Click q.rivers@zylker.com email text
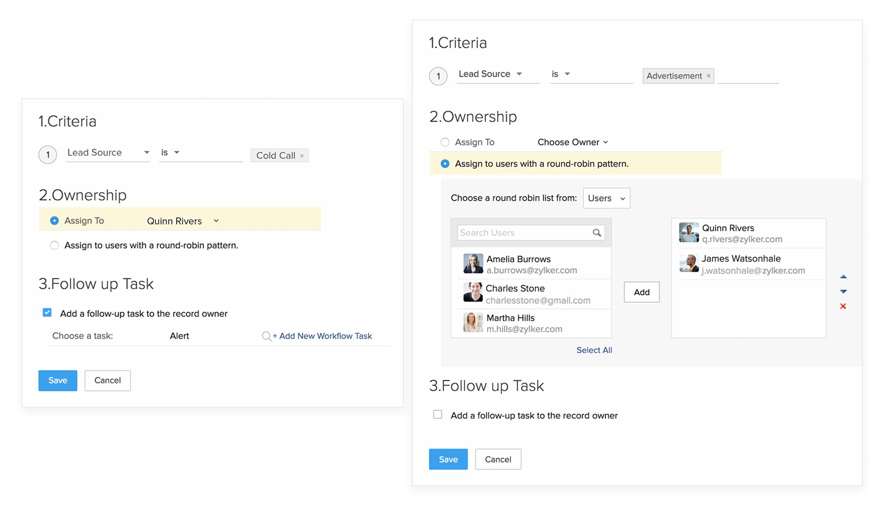This screenshot has height=506, width=885. [742, 239]
